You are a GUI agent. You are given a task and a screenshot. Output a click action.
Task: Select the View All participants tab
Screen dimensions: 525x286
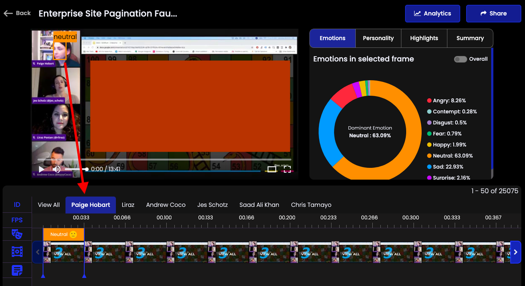click(x=49, y=205)
